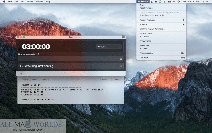Image resolution: width=212 pixels, height=133 pixels.
Task: Open the Time Machine menu bar icon
Action: click(160, 2)
